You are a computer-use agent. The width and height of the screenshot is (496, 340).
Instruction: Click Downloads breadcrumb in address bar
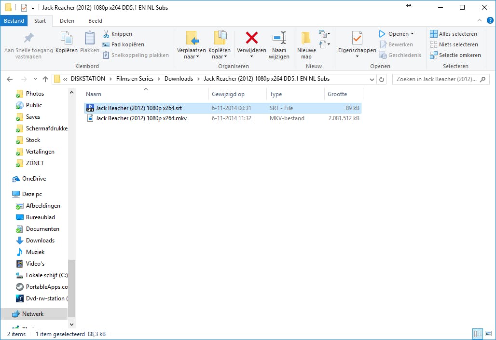[x=179, y=79]
